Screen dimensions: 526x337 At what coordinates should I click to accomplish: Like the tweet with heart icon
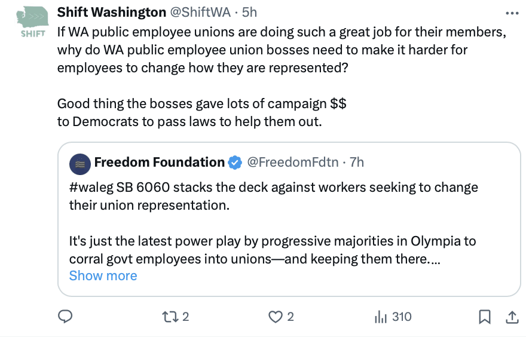(x=275, y=317)
